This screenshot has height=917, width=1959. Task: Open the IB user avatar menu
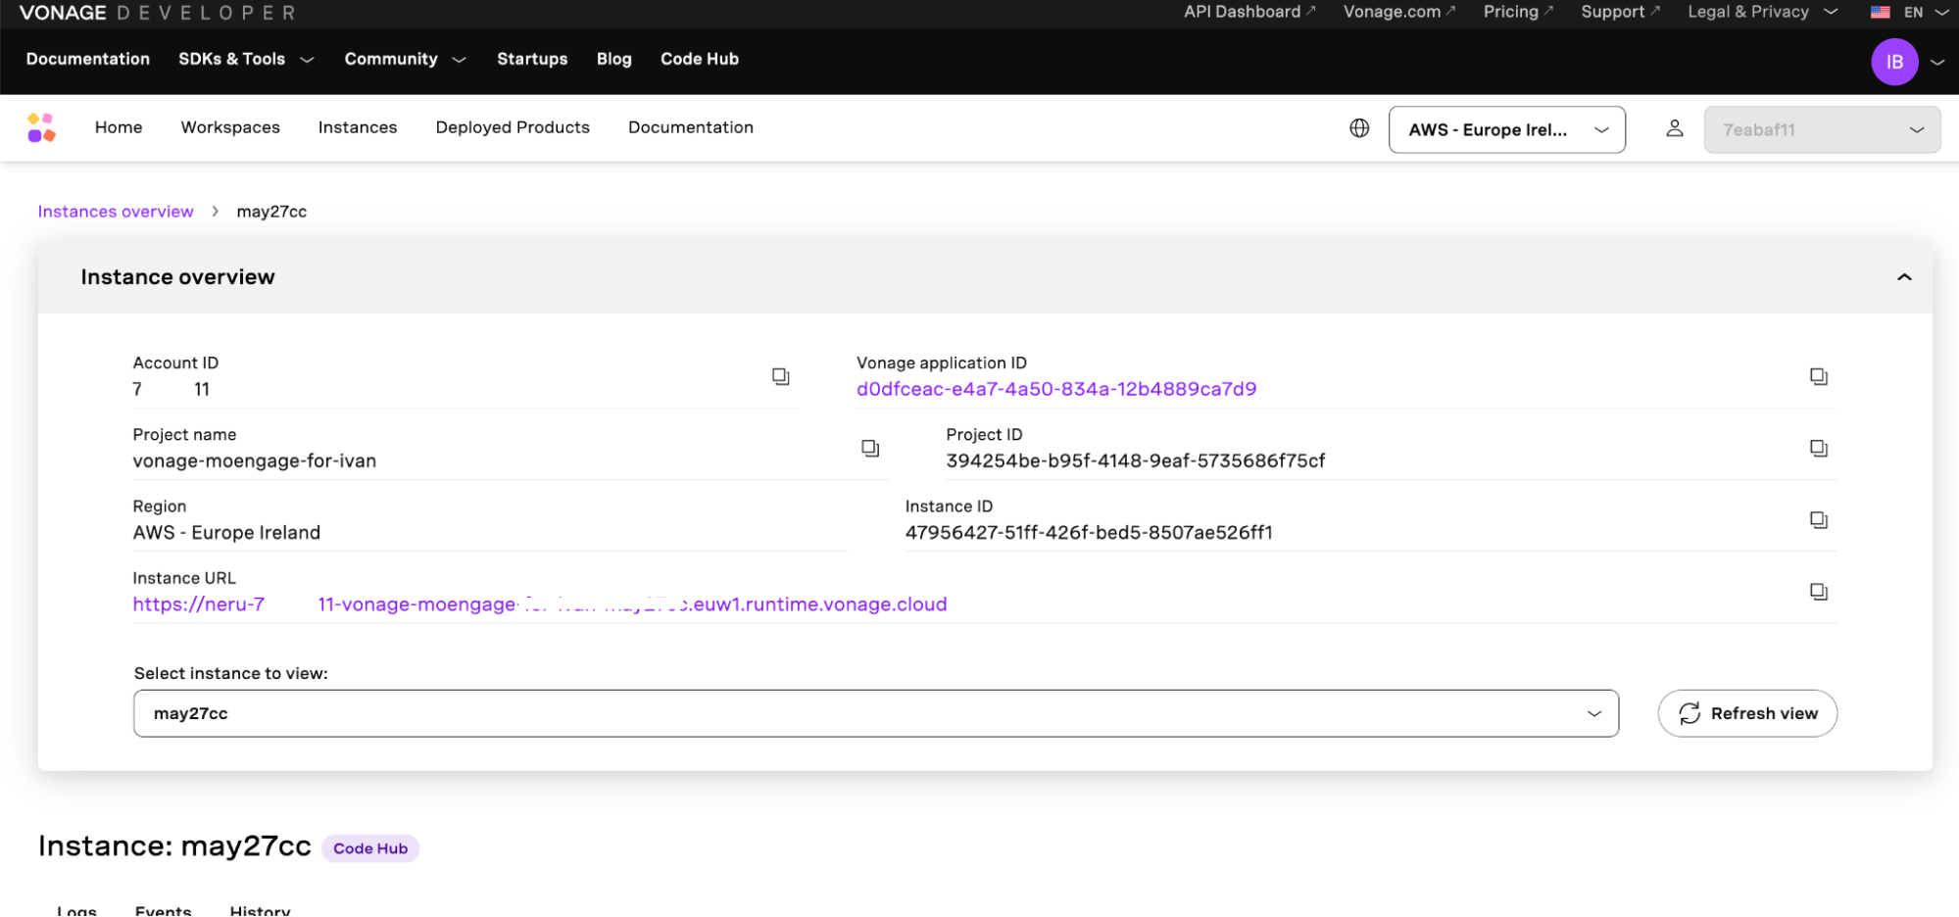pyautogui.click(x=1894, y=62)
